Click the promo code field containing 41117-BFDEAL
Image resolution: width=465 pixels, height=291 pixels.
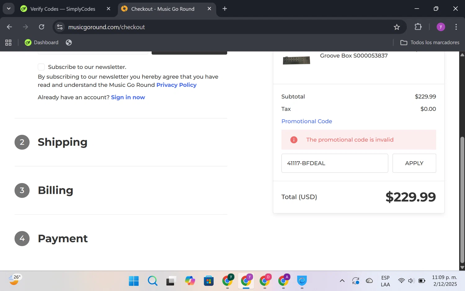(334, 163)
